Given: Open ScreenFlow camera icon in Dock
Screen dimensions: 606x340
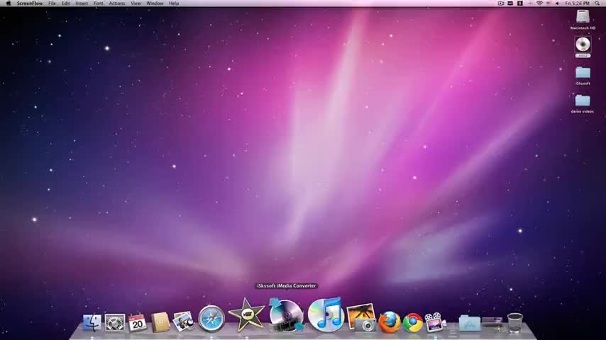Looking at the screenshot, I should (x=435, y=322).
